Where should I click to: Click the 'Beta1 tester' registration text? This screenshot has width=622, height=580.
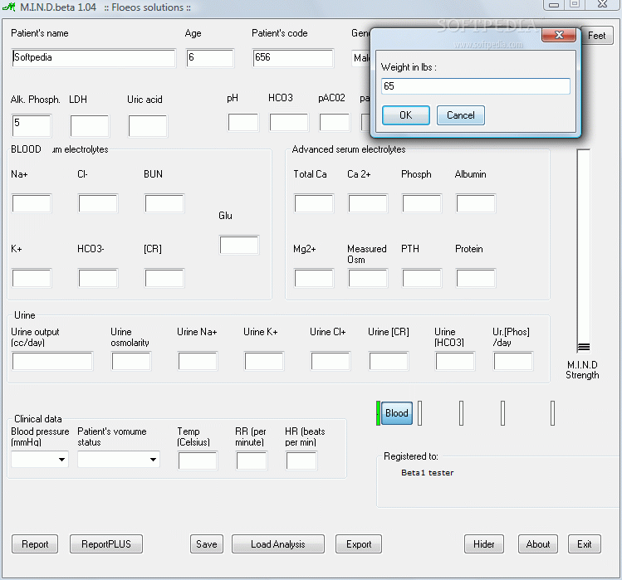coord(427,473)
